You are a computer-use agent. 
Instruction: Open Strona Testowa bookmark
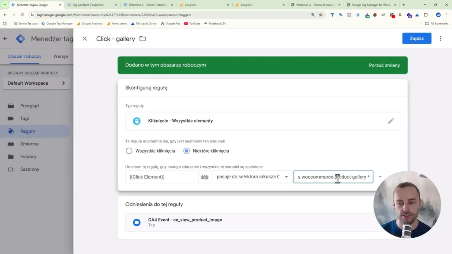26,24
